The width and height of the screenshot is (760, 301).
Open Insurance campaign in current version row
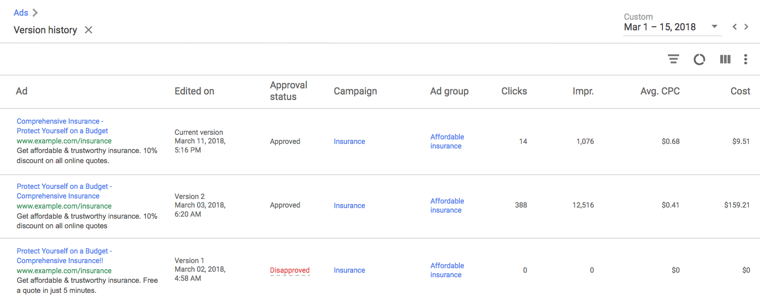pos(349,141)
